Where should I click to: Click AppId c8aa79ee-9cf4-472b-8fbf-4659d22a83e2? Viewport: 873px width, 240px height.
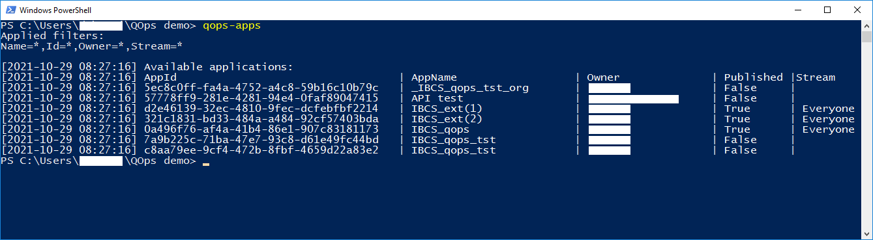[x=261, y=150]
